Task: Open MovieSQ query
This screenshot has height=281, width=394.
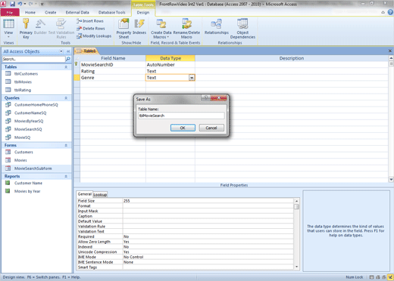Action: point(22,137)
